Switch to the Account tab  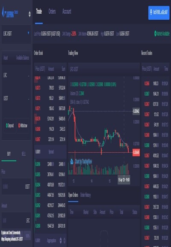[67, 11]
